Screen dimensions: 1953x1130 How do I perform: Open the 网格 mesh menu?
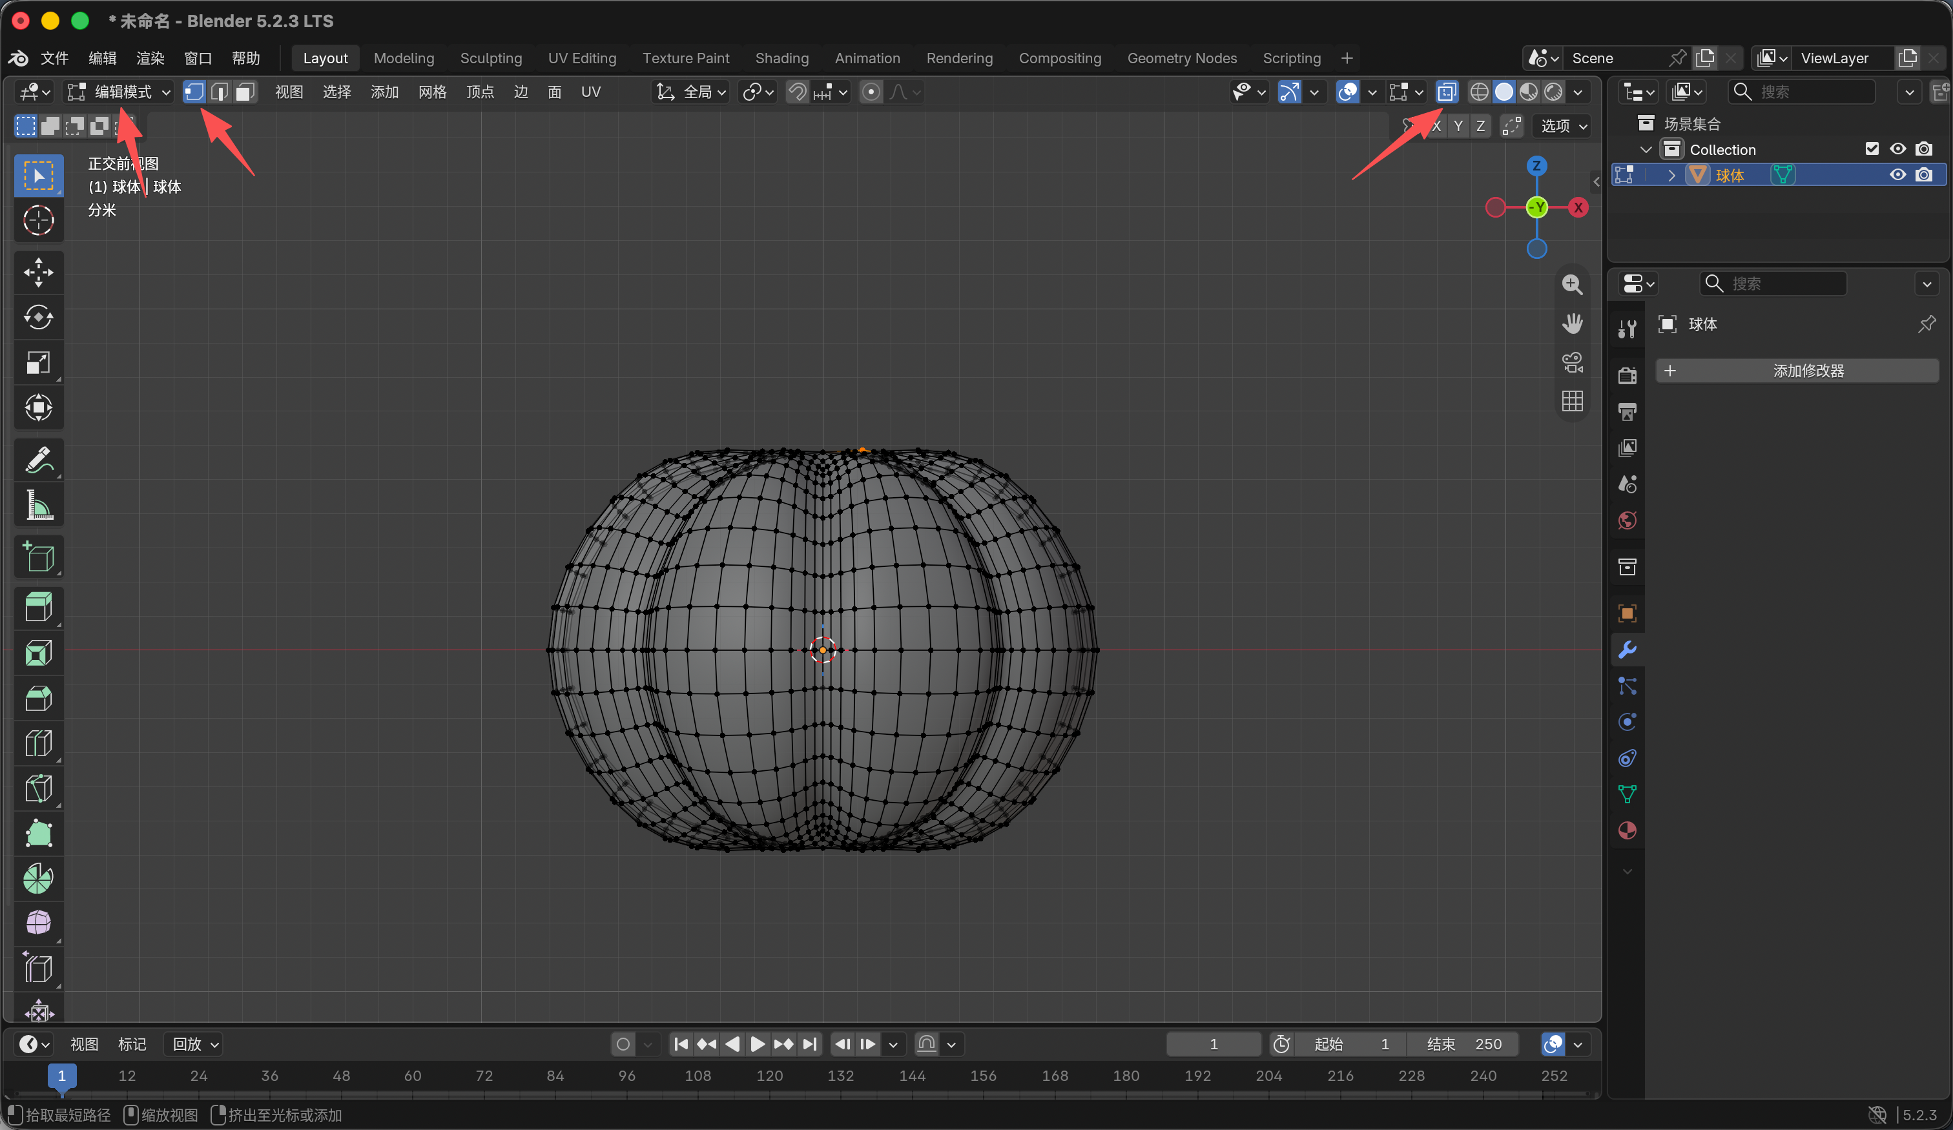pyautogui.click(x=431, y=92)
